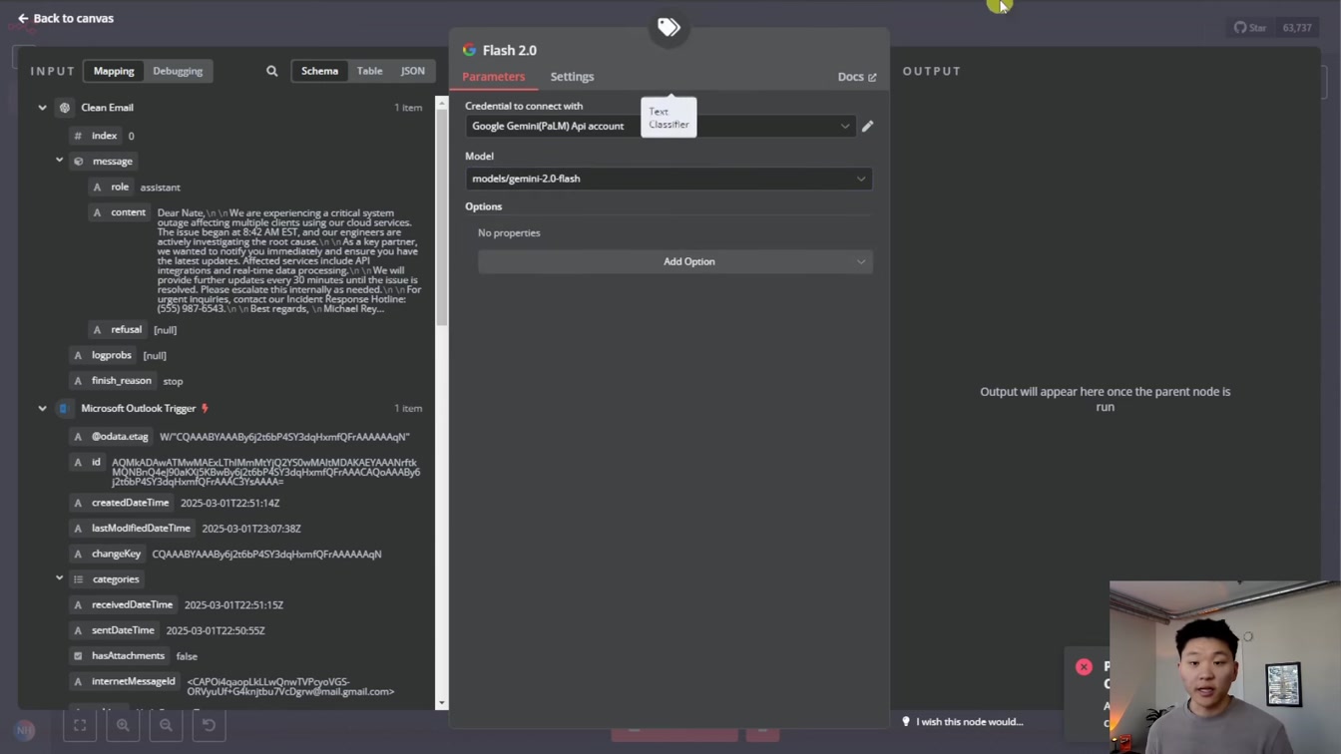Edit the credential with the pencil icon

point(868,127)
